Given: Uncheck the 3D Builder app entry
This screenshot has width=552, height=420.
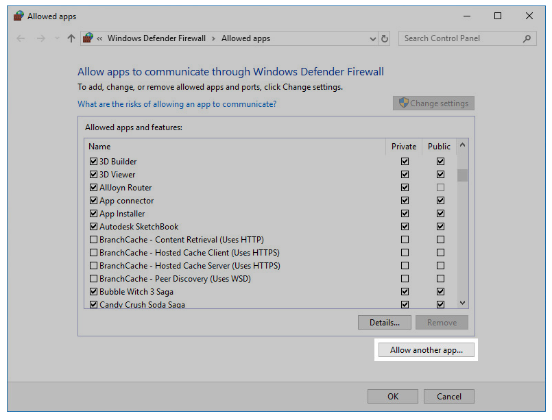Looking at the screenshot, I should pos(94,161).
